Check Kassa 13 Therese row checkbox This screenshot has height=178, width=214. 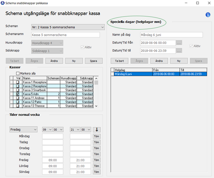(x=18, y=106)
